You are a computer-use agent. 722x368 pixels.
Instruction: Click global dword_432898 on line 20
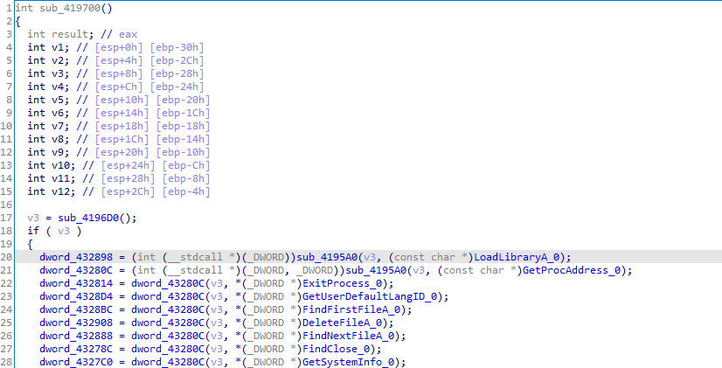pyautogui.click(x=76, y=257)
